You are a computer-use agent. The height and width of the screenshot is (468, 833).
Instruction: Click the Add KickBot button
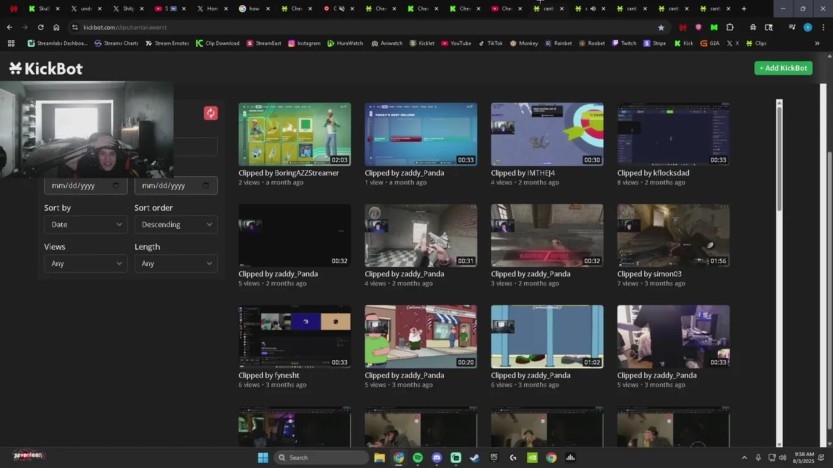pos(784,68)
